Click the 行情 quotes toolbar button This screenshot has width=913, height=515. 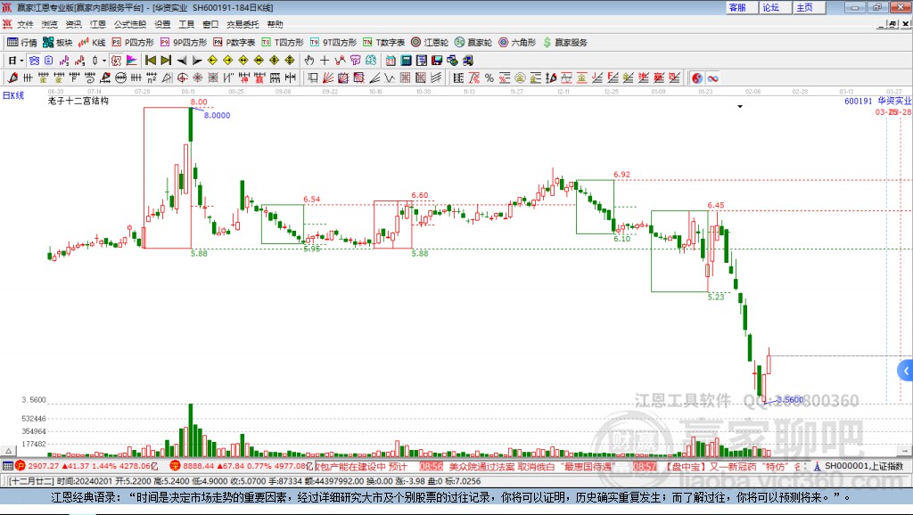22,43
